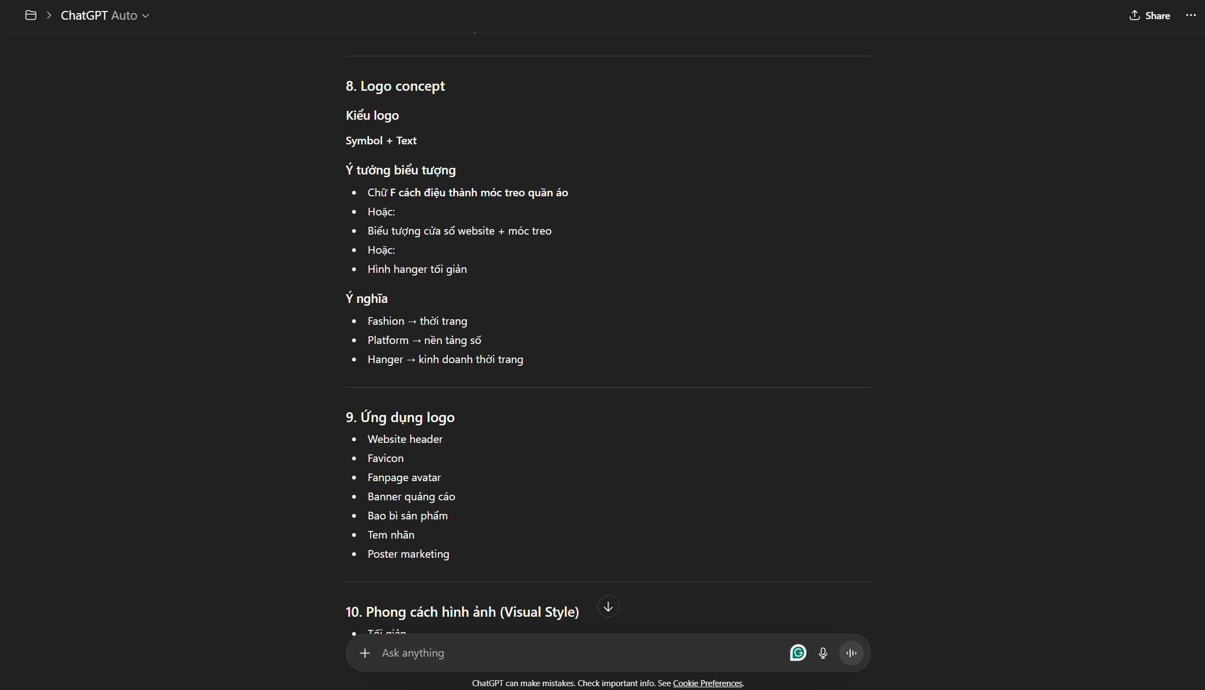This screenshot has width=1205, height=690.
Task: Click the "10. Phong cách hình ảnh" heading
Action: pos(462,612)
